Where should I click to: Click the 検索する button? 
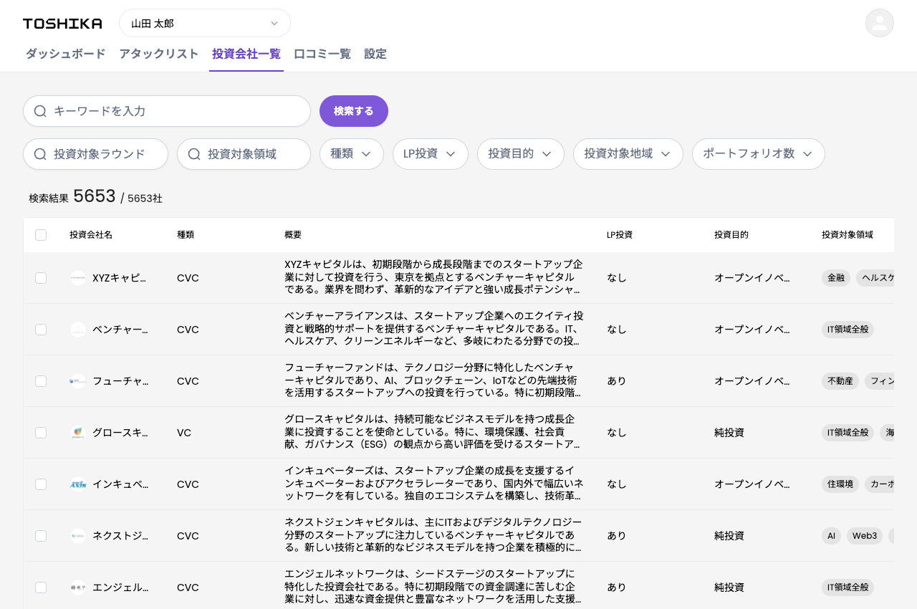click(x=354, y=111)
